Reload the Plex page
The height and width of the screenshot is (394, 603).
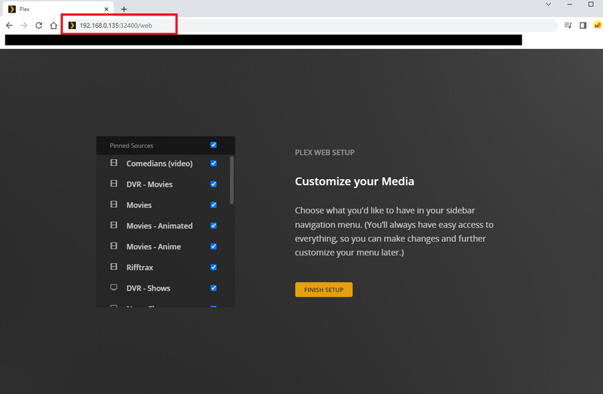click(x=39, y=25)
